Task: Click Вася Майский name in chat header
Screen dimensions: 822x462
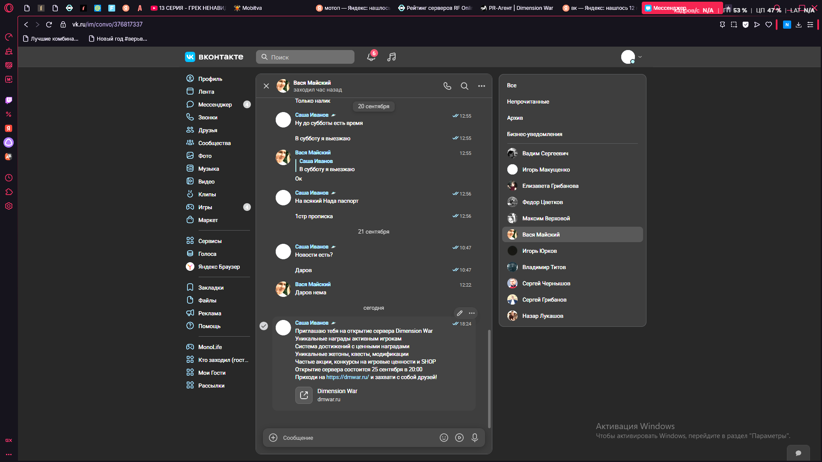Action: coord(312,83)
